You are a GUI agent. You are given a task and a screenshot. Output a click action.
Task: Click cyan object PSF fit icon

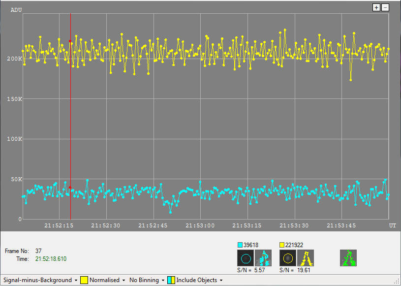point(263,258)
